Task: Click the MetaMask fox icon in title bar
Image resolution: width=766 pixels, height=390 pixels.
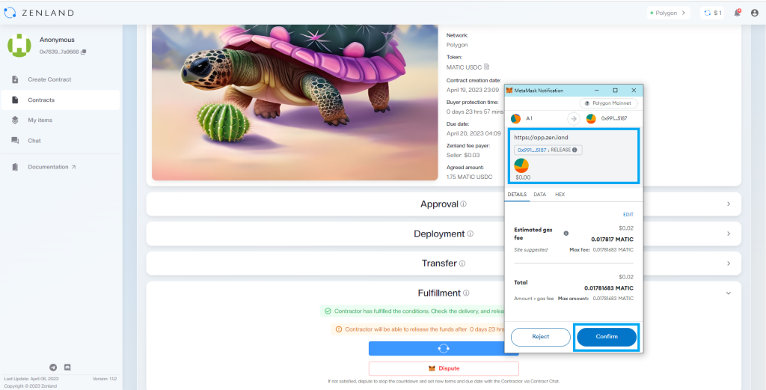Action: tap(509, 91)
